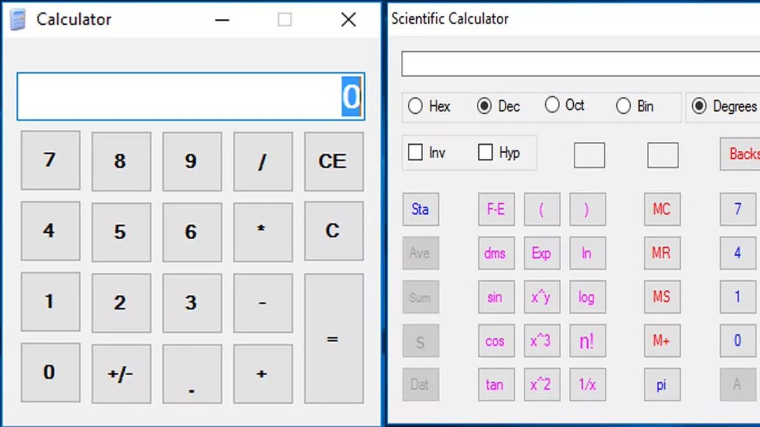Click the sin function button
The width and height of the screenshot is (760, 427).
point(496,297)
